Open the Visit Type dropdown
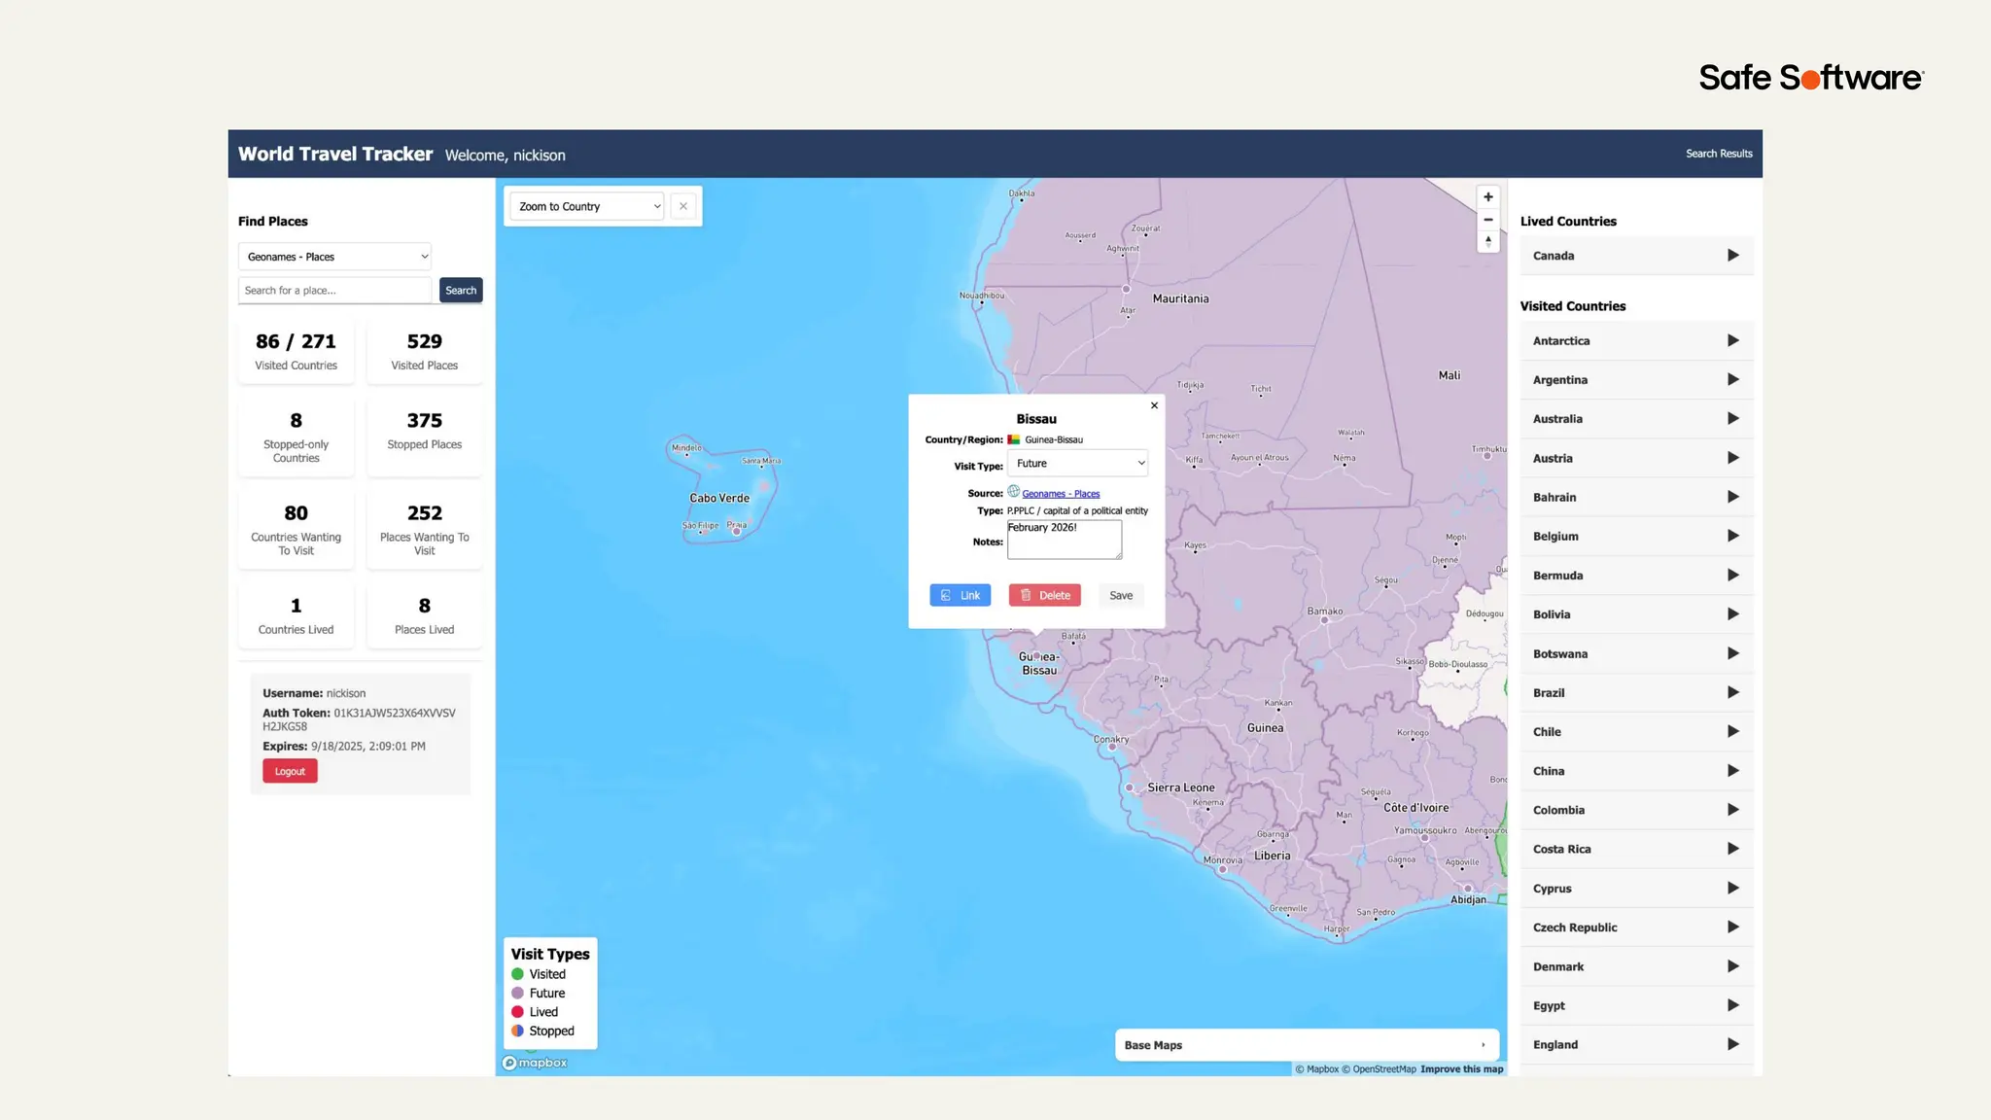Viewport: 1991px width, 1120px height. [1077, 464]
